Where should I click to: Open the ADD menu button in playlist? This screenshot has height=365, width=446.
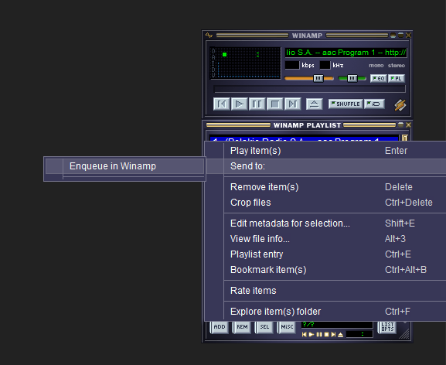220,327
